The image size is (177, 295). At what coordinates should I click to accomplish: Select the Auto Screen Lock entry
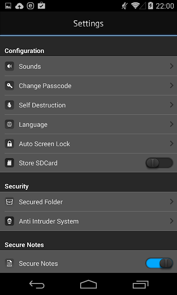coord(88,144)
